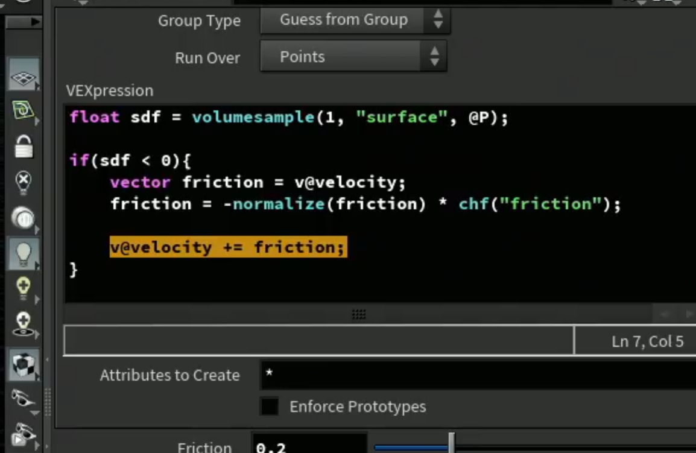Image resolution: width=696 pixels, height=453 pixels.
Task: Toggle the plain light bulb lighting icon
Action: [x=23, y=254]
